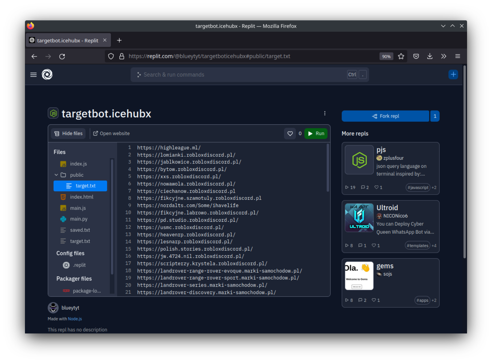Viewport: 492px width, 363px height.
Task: Click the page vertical scrollbar
Action: point(465,162)
